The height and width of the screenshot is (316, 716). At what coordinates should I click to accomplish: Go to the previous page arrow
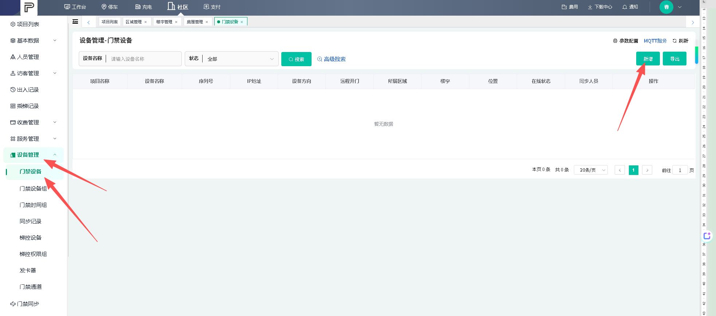[x=620, y=170]
